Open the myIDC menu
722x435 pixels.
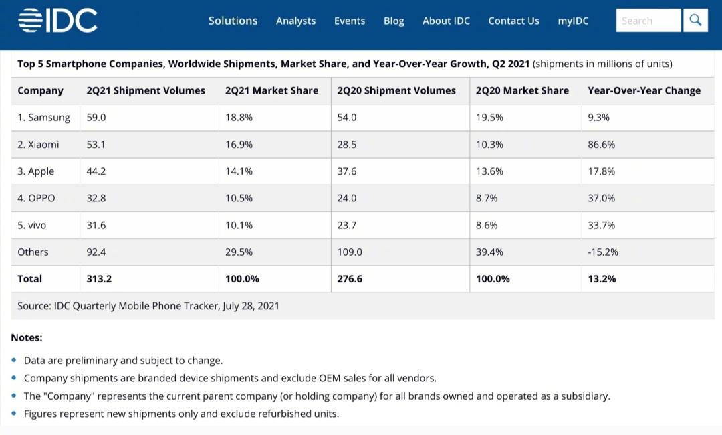[573, 21]
